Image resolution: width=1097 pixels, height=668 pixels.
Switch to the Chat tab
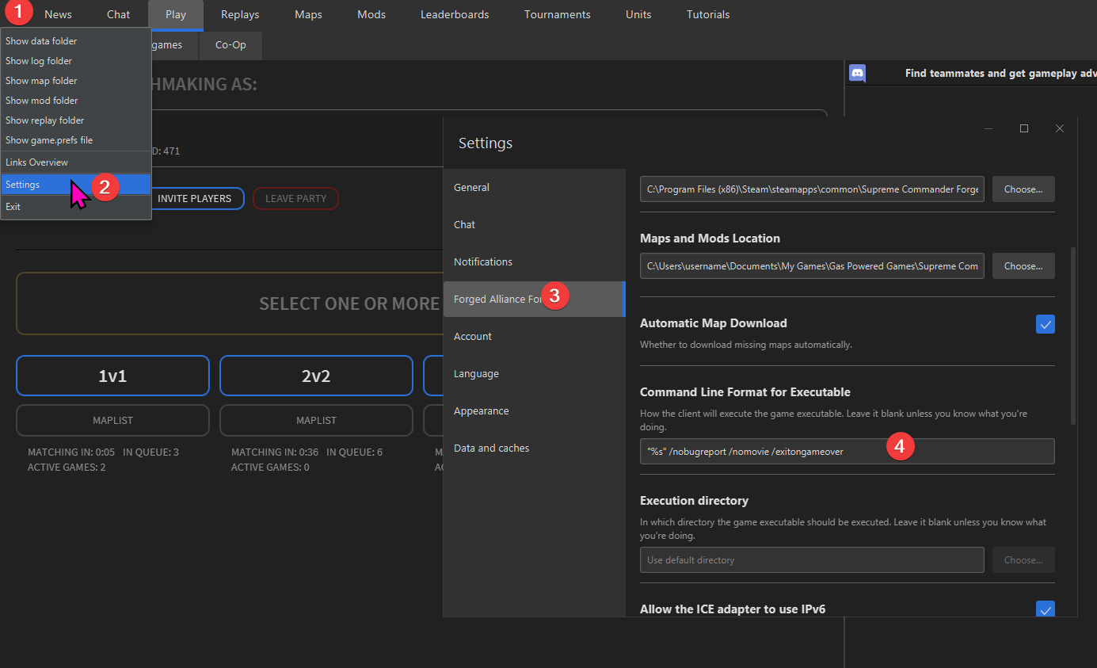coord(119,14)
